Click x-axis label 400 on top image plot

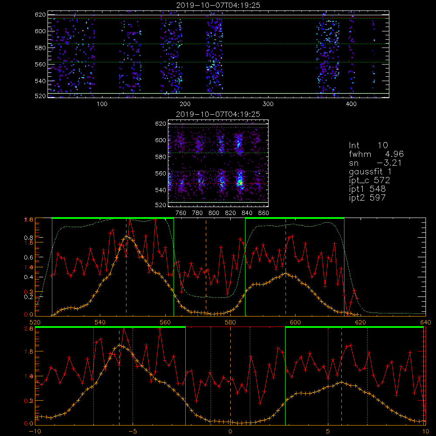pyautogui.click(x=351, y=104)
